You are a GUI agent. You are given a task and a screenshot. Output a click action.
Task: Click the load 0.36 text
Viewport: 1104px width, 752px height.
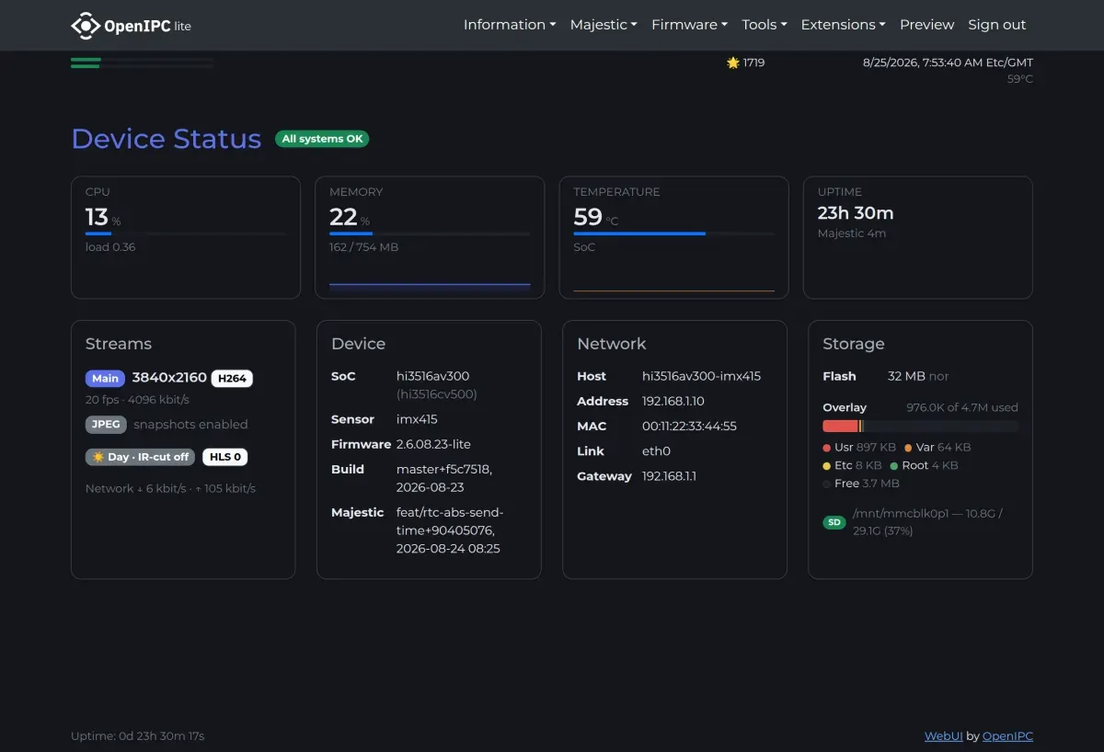(110, 247)
